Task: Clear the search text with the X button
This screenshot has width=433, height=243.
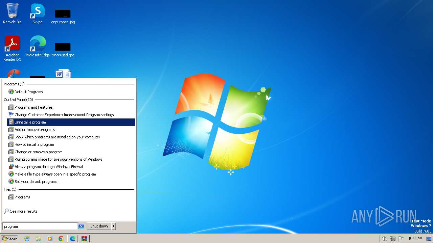Action: pyautogui.click(x=81, y=226)
